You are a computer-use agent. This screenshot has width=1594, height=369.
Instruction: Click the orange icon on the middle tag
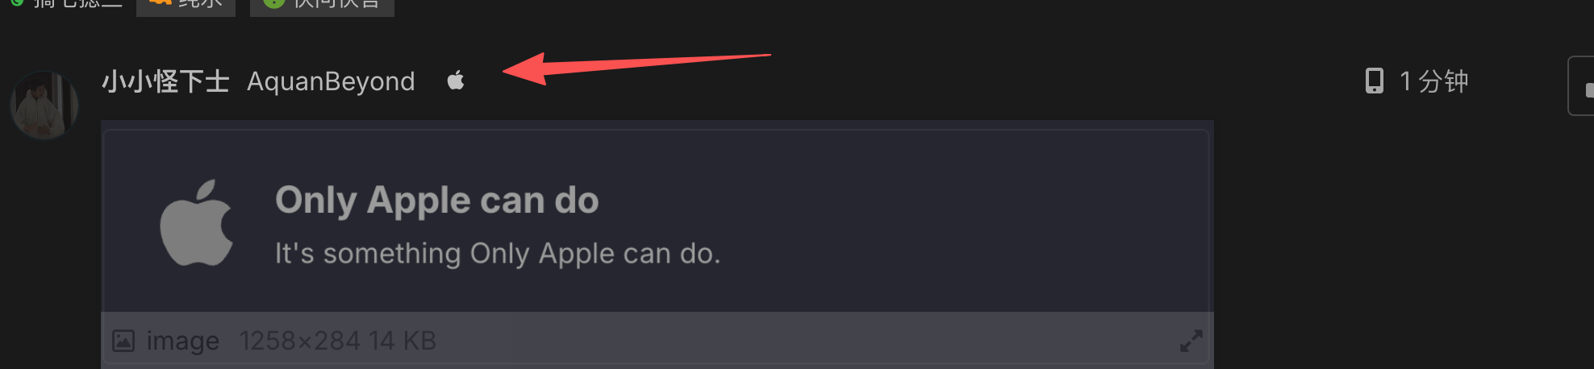(161, 2)
